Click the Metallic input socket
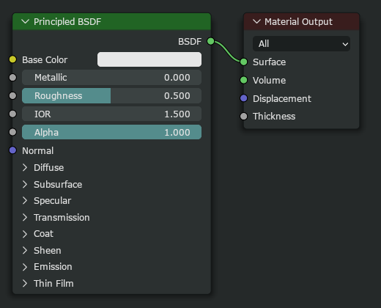This screenshot has width=381, height=308. coord(12,78)
